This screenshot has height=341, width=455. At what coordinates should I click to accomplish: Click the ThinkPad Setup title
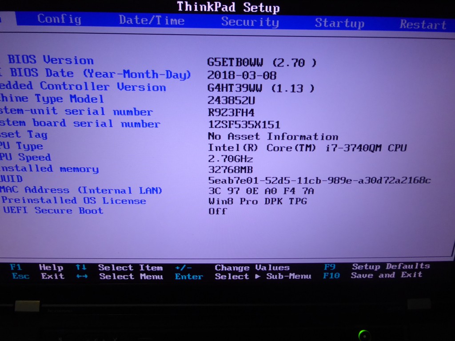[x=228, y=7]
